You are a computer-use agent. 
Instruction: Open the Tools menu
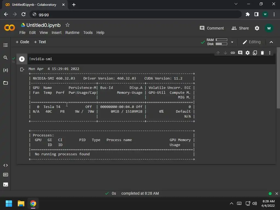click(x=88, y=33)
